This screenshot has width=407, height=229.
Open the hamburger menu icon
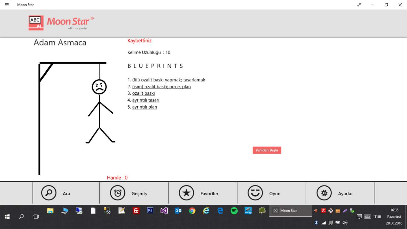point(7,5)
